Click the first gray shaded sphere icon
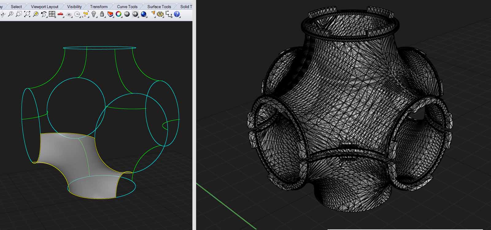The width and height of the screenshot is (491, 230). tap(127, 14)
